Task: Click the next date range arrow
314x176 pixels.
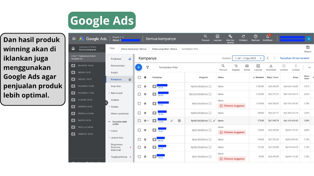Action: (274, 58)
